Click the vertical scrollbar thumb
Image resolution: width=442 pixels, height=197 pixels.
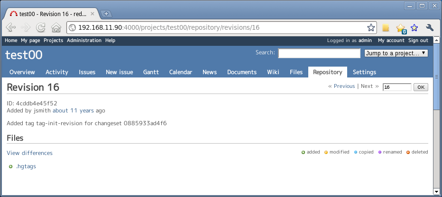436,76
